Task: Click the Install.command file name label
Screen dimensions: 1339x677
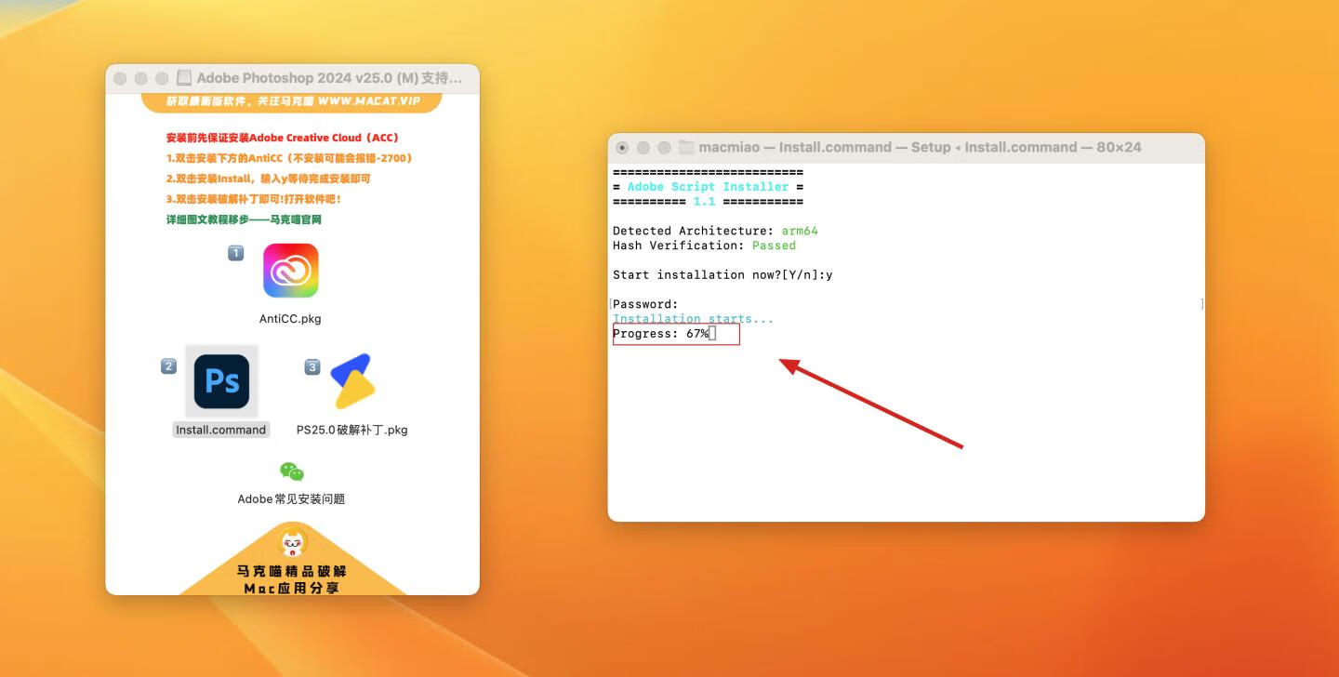Action: pos(221,430)
